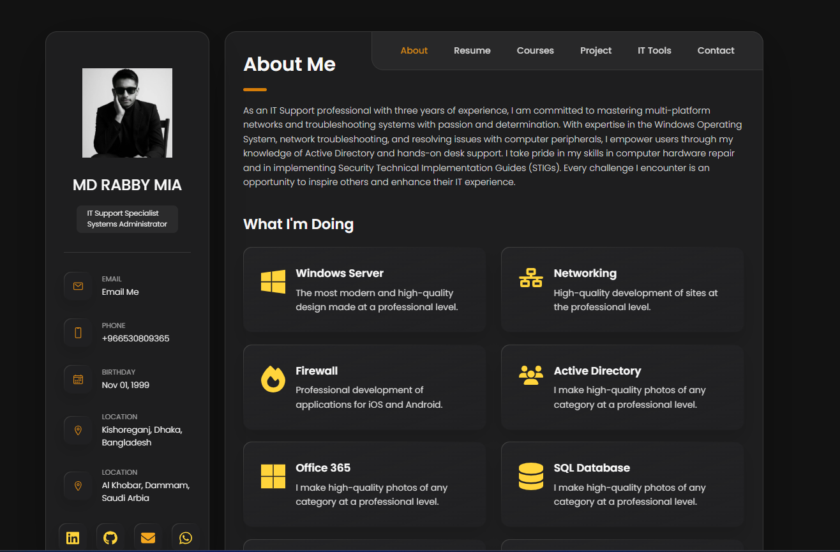Select the IT Tools tab
The height and width of the screenshot is (552, 840).
click(654, 50)
